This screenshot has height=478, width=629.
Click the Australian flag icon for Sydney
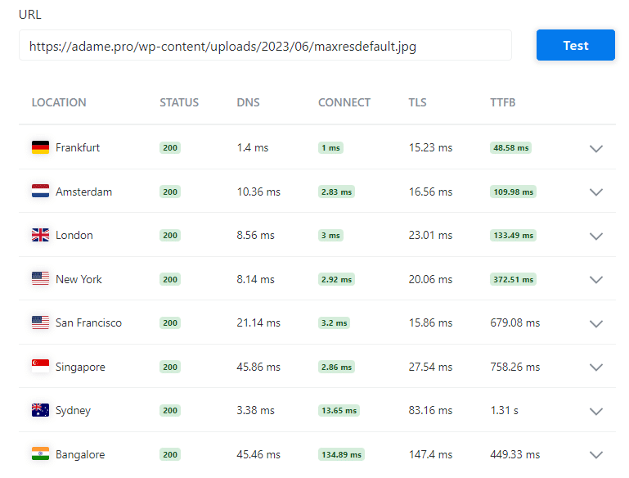click(40, 410)
